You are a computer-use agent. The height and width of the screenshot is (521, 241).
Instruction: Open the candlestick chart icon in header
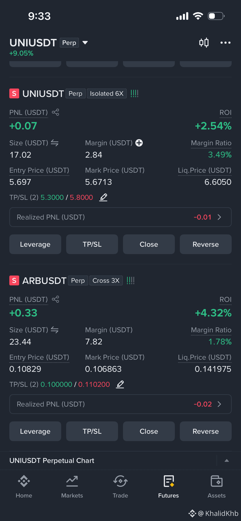[x=204, y=43]
